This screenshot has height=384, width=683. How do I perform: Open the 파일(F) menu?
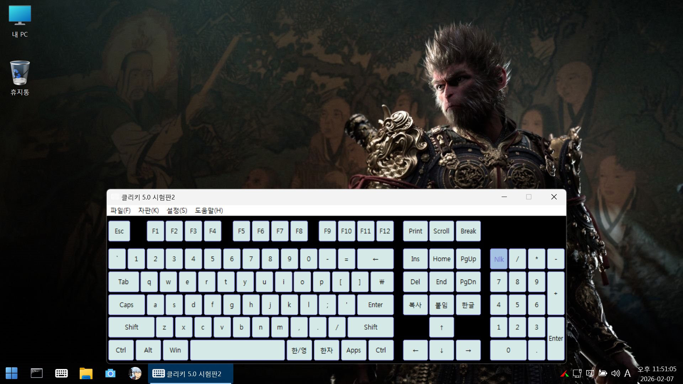pyautogui.click(x=121, y=210)
